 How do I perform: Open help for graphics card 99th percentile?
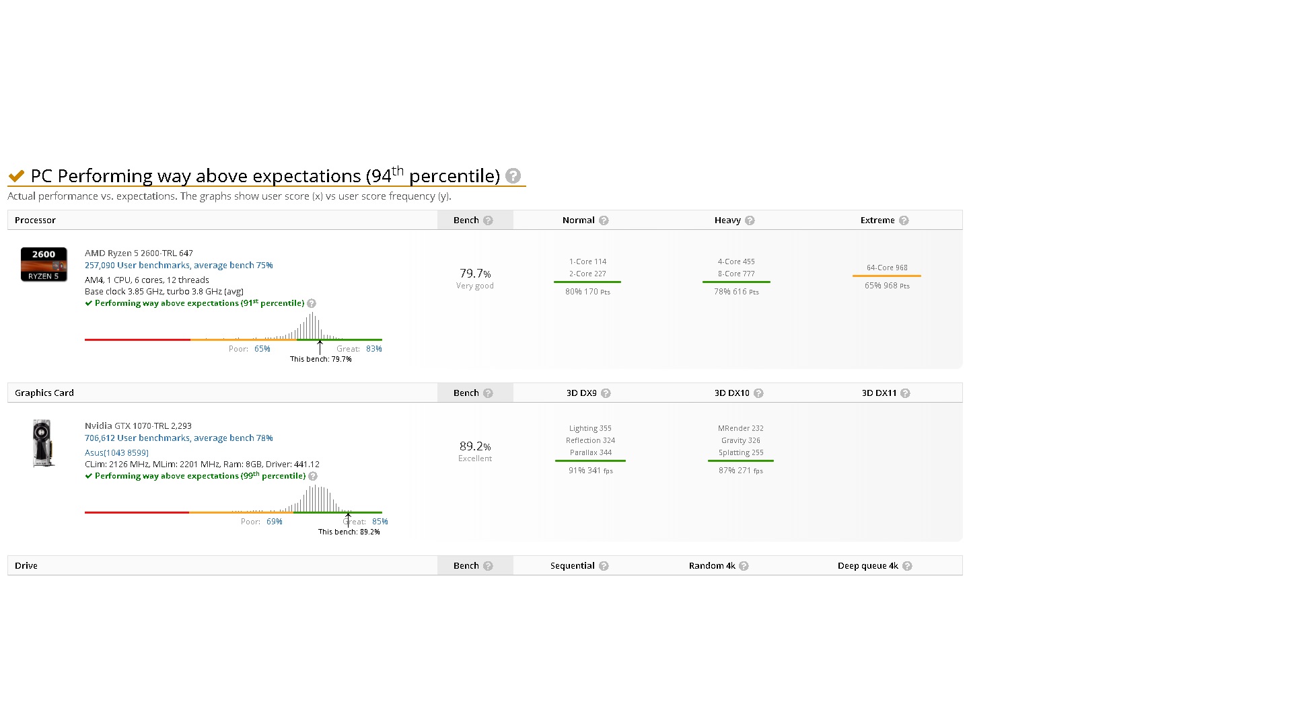313,476
